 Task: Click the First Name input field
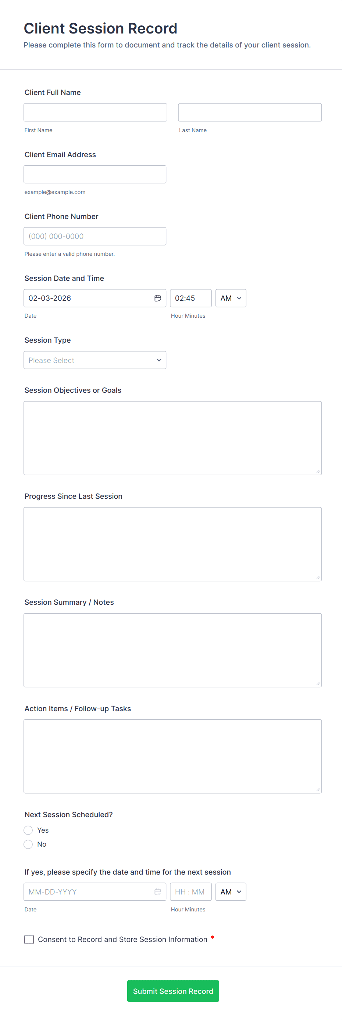click(95, 112)
